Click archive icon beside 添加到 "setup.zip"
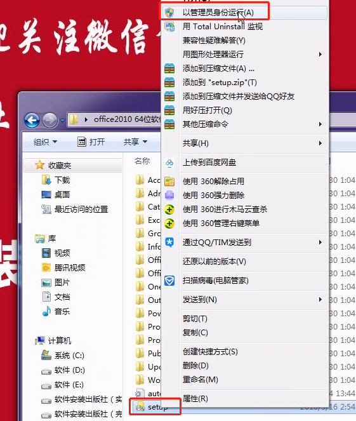This screenshot has width=356, height=421. pos(169,83)
